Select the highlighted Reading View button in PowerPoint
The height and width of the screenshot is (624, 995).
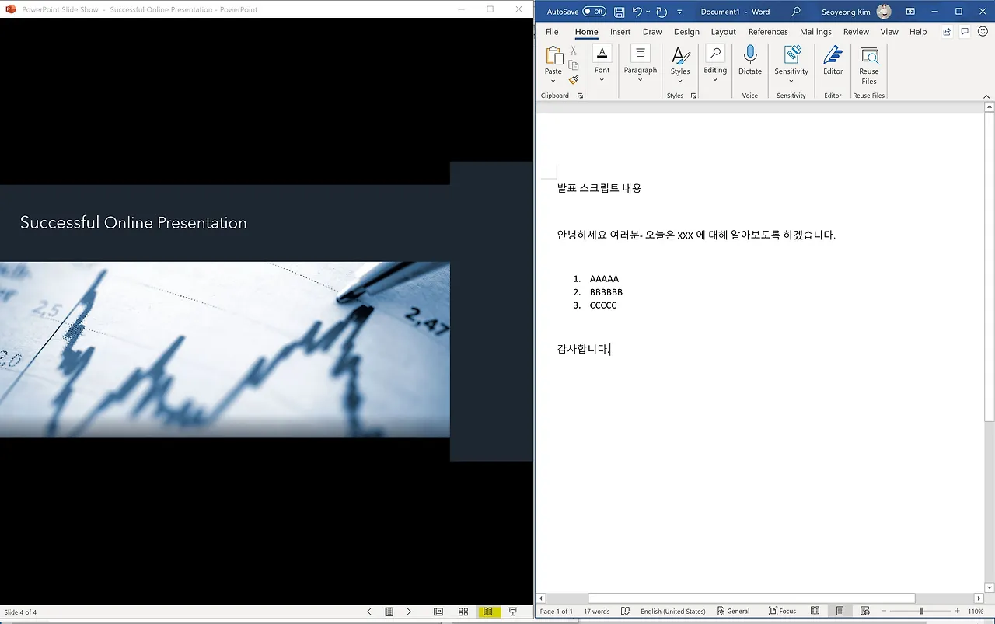(488, 612)
